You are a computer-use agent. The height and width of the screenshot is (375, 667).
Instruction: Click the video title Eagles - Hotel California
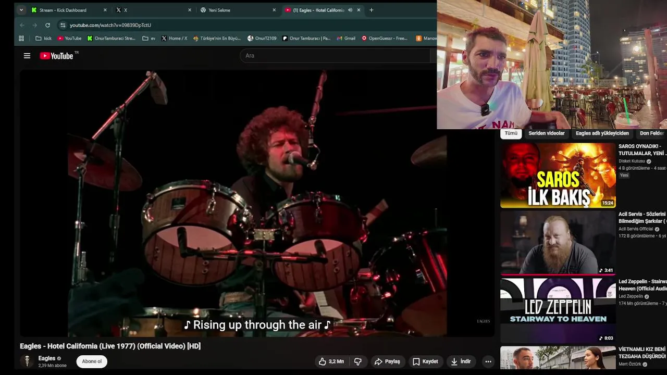coord(110,346)
